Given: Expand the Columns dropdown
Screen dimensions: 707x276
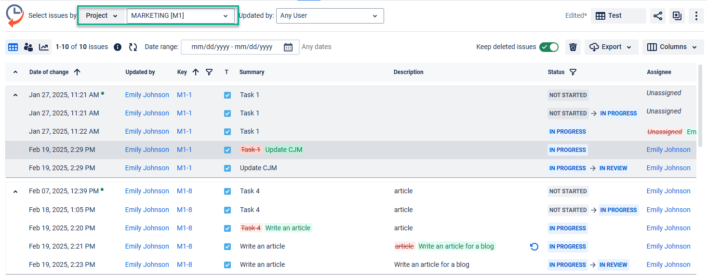Looking at the screenshot, I should click(673, 47).
